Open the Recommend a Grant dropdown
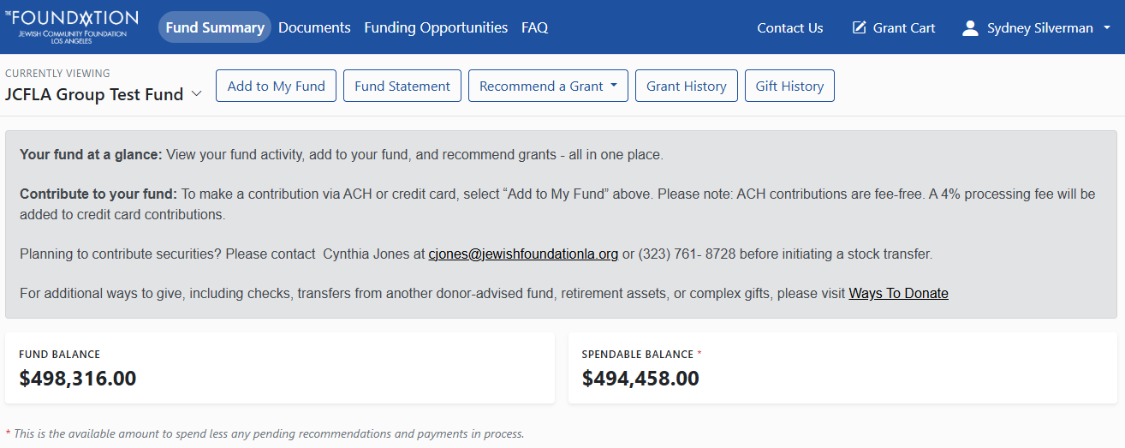The image size is (1125, 448). [548, 86]
